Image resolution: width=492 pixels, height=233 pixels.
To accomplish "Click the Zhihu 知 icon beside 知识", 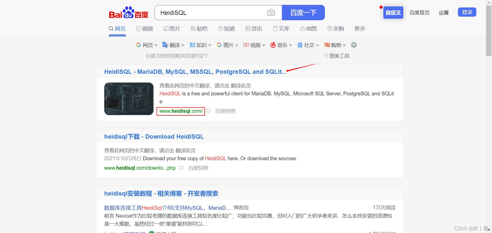I will (x=192, y=45).
